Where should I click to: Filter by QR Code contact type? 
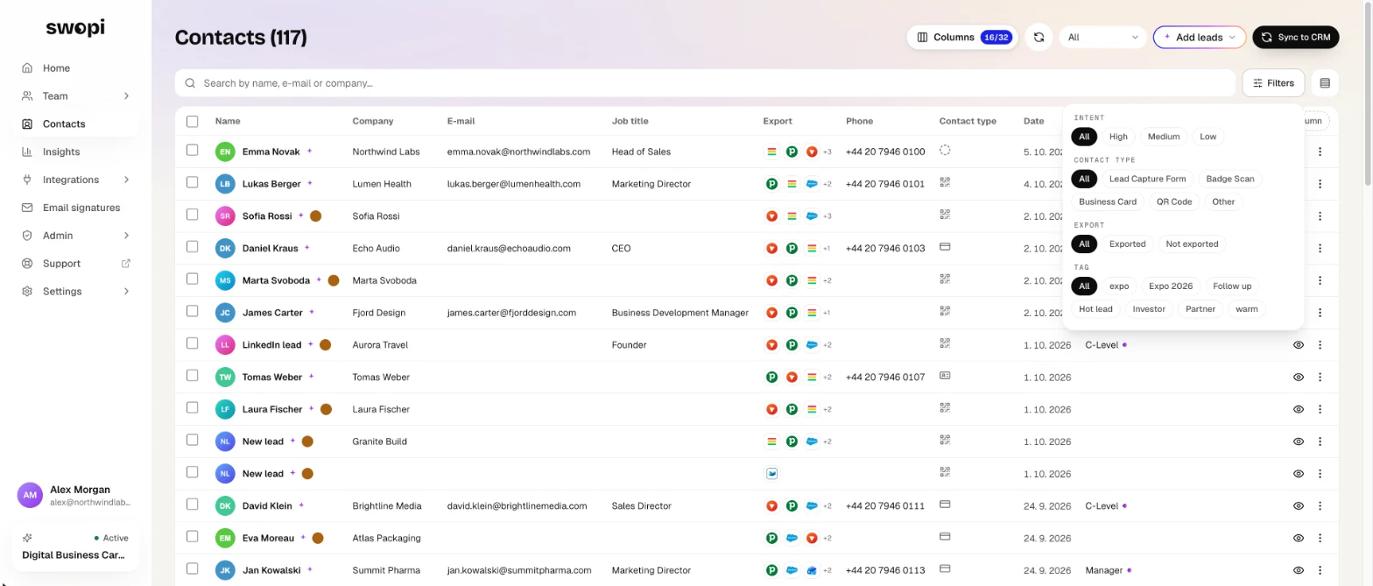coord(1174,201)
